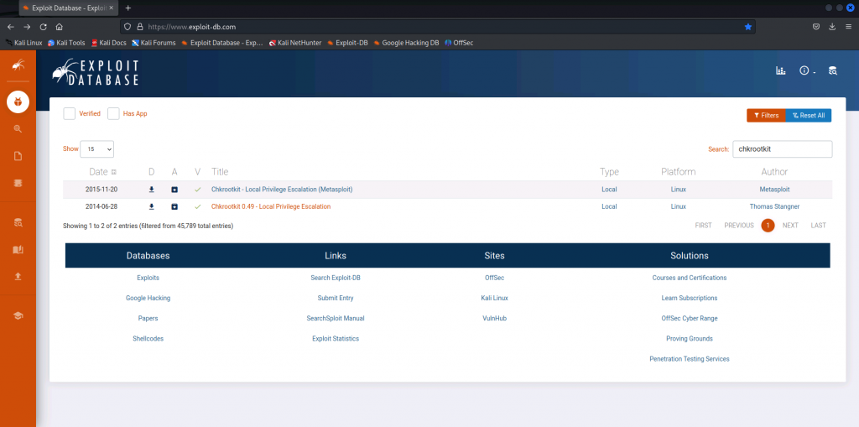This screenshot has height=427, width=859.
Task: Open the Google Hacking Database sidebar icon
Action: pyautogui.click(x=18, y=129)
